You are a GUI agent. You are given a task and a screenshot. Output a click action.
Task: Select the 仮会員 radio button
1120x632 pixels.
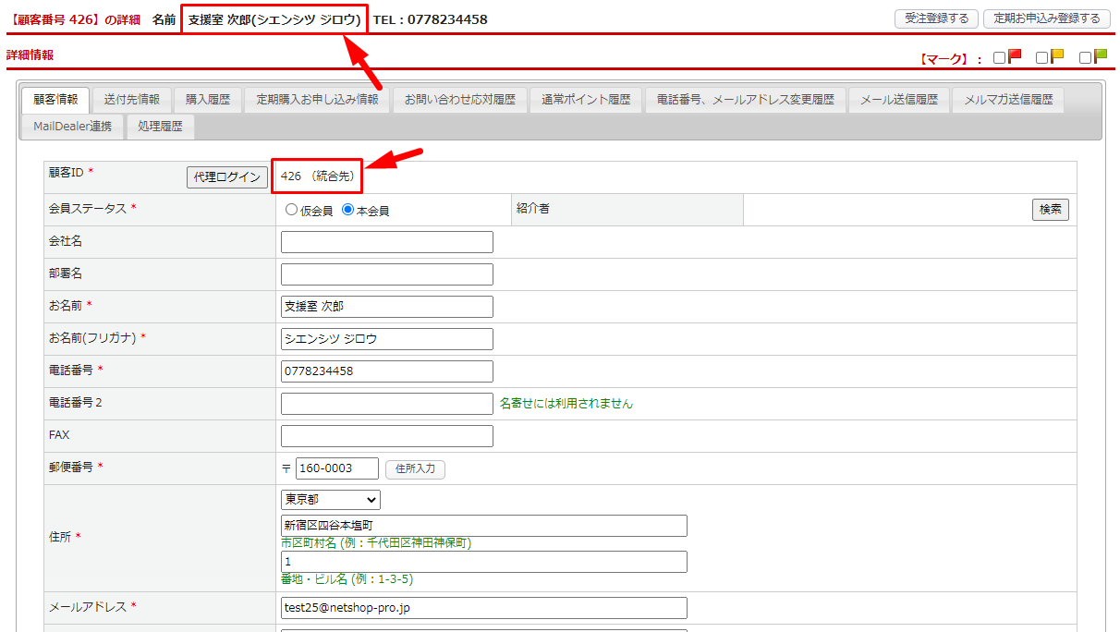coord(292,210)
